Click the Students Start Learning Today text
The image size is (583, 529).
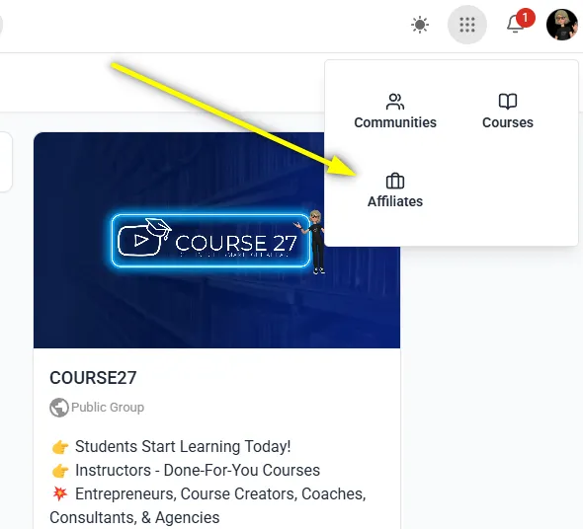click(183, 446)
